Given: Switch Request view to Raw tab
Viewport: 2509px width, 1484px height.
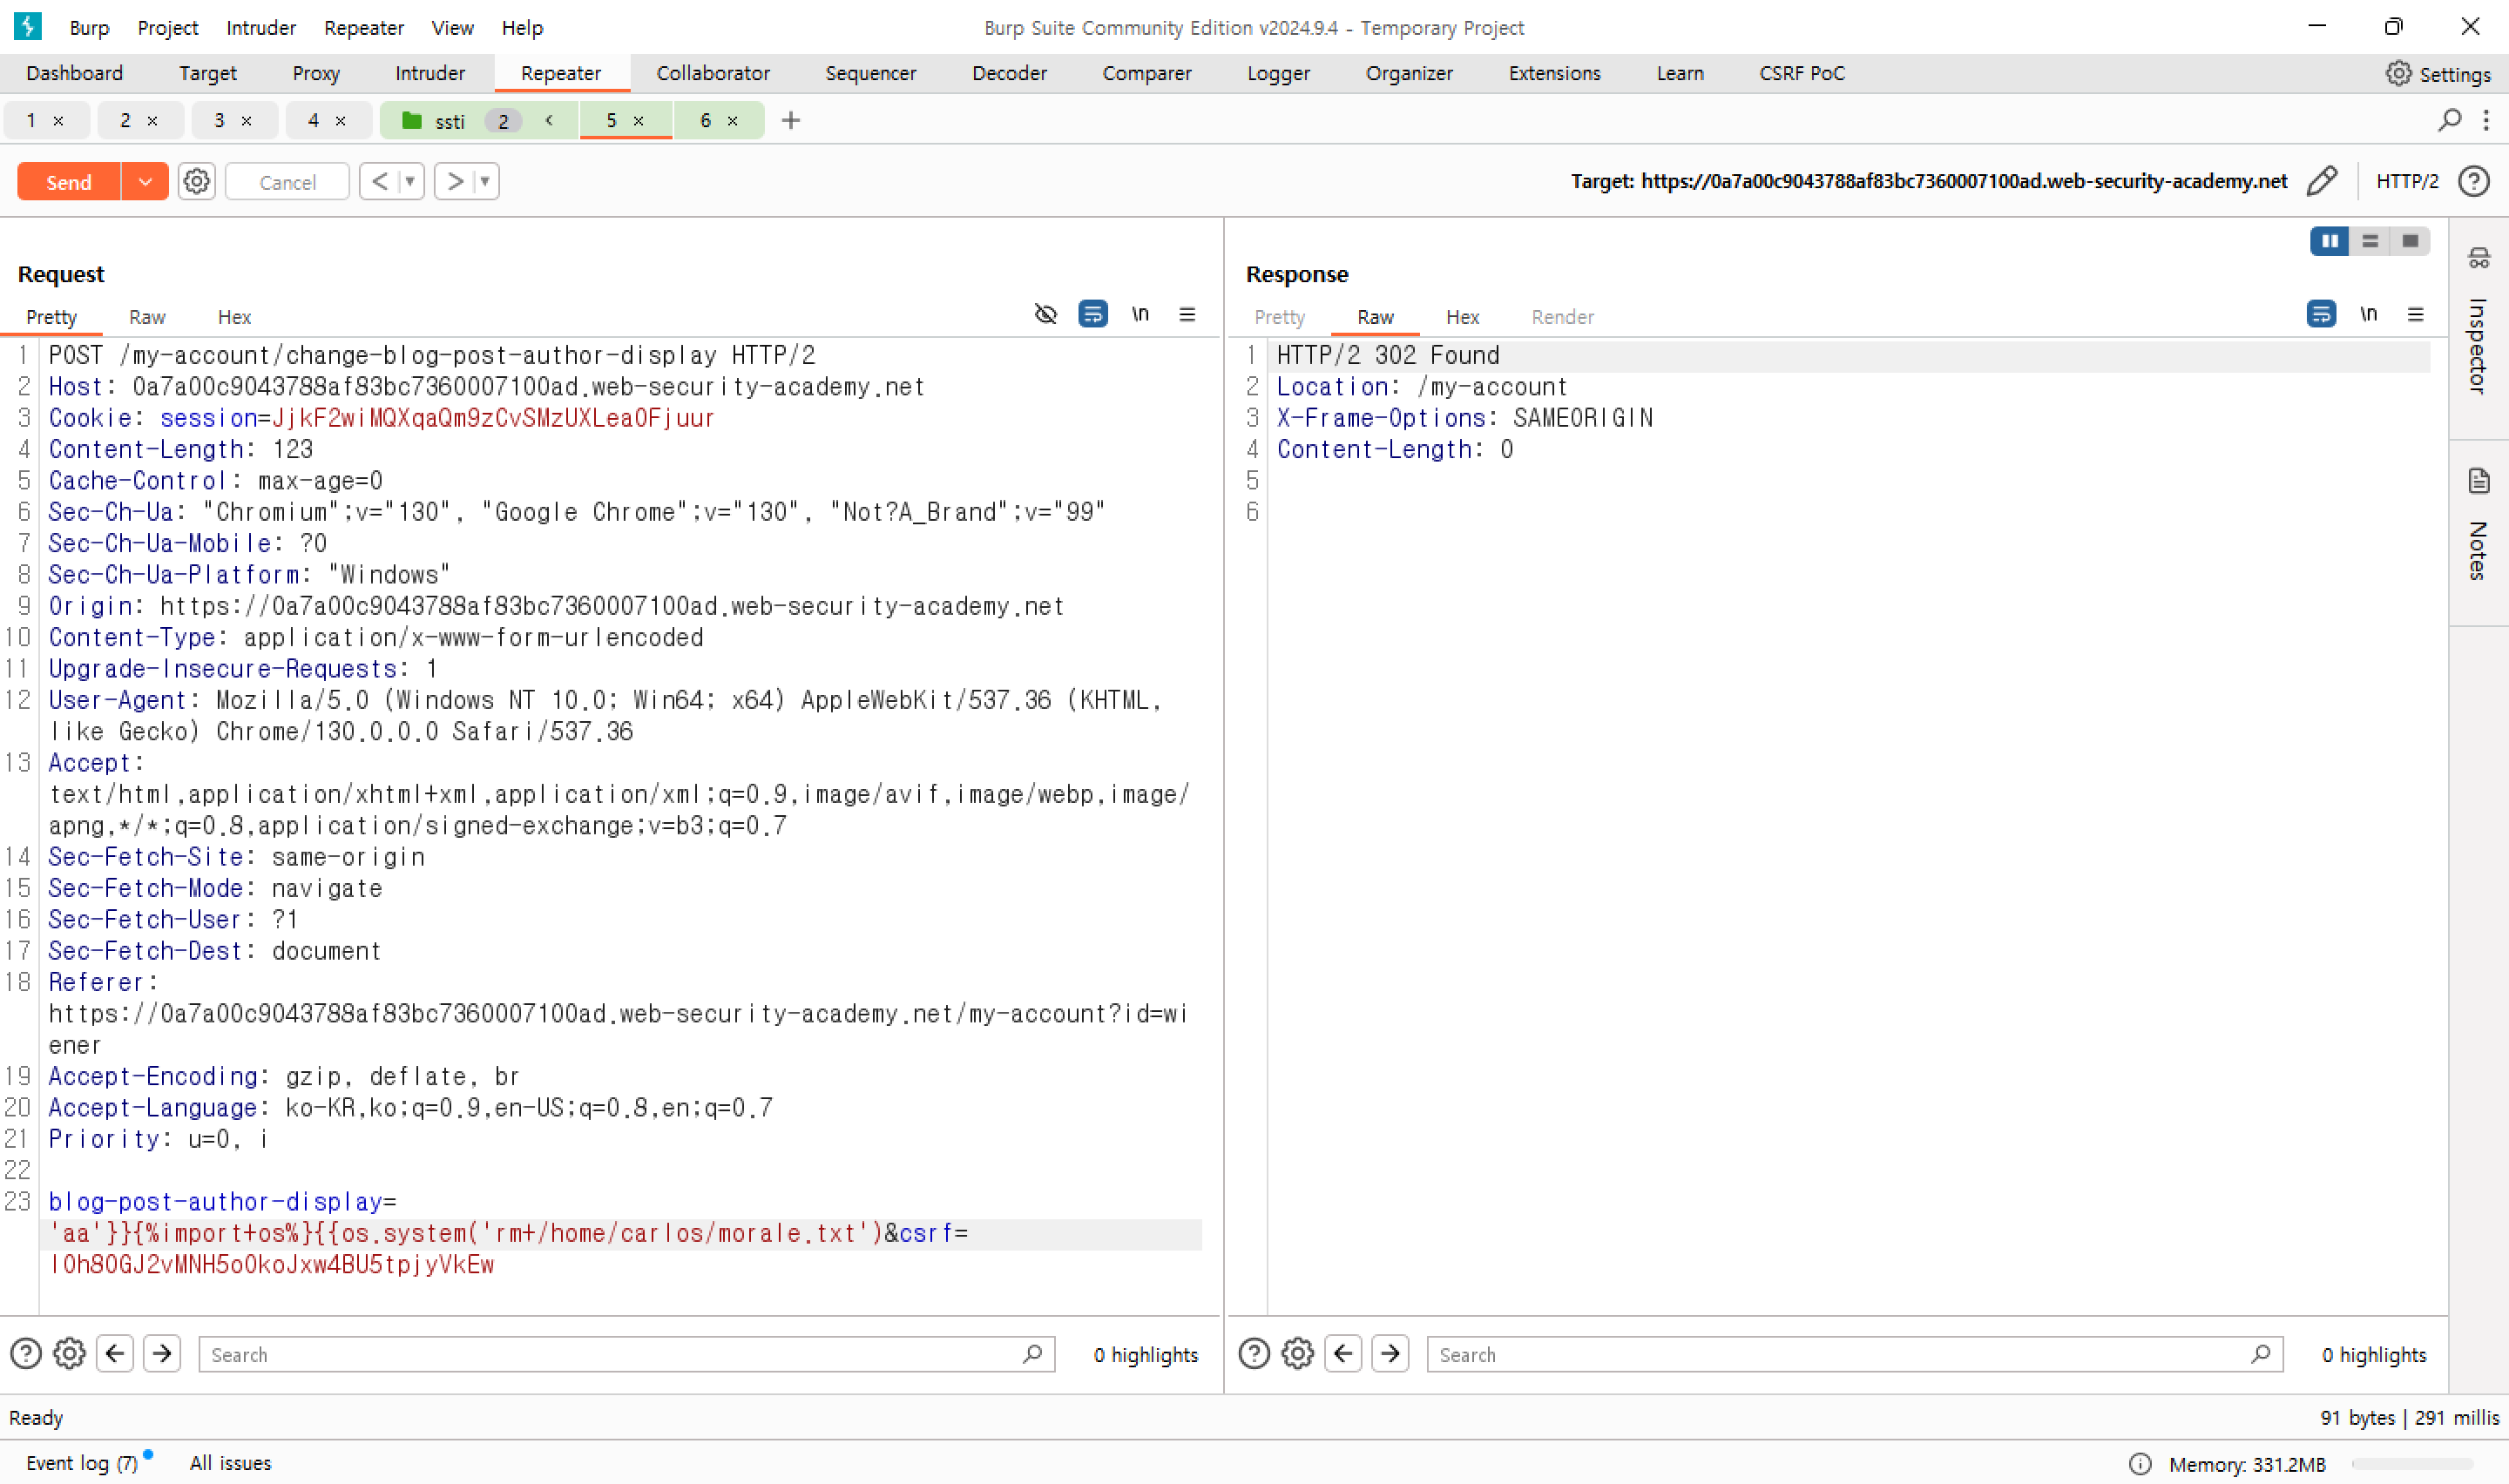Looking at the screenshot, I should tap(147, 317).
